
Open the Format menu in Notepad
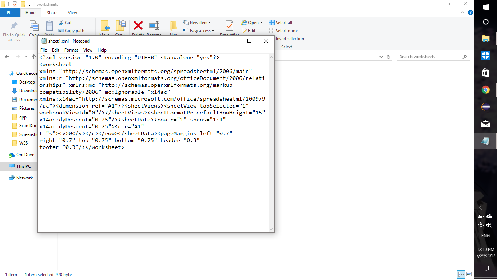coord(71,50)
